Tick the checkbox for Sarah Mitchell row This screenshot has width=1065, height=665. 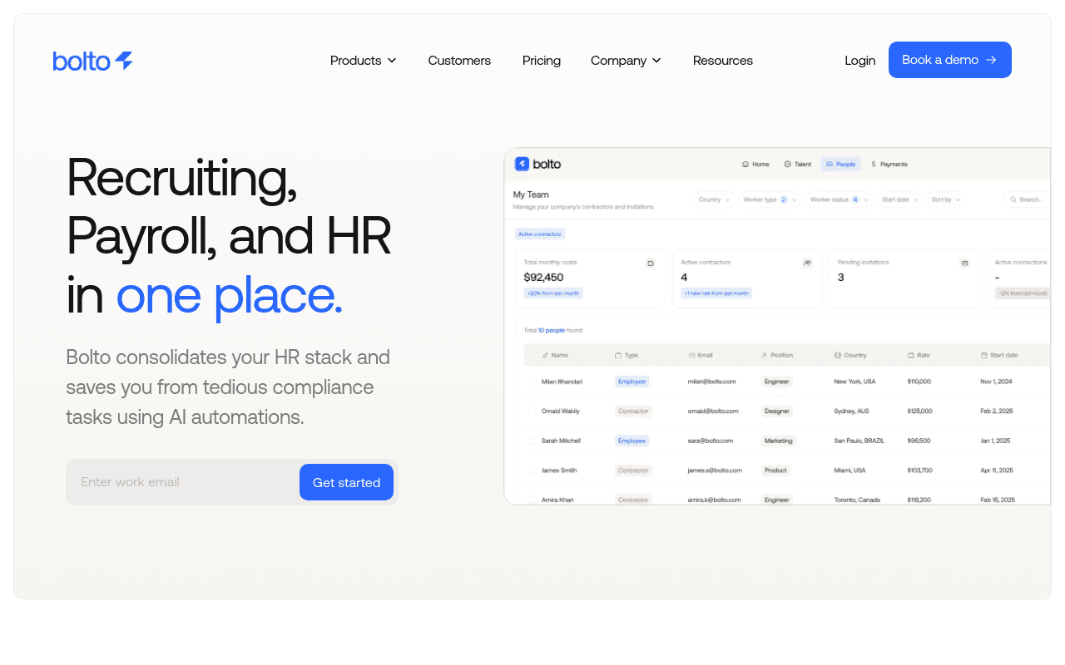[532, 441]
